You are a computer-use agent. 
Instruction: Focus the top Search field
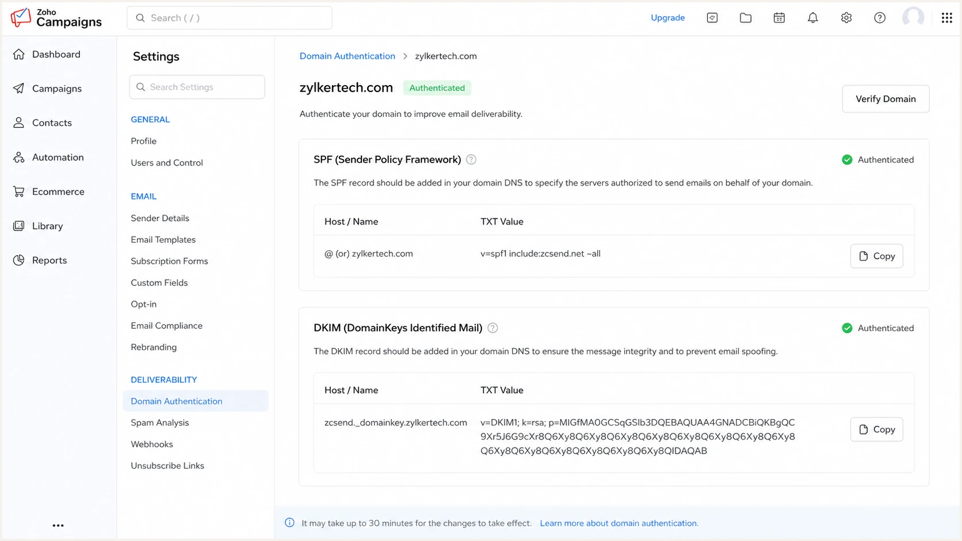(229, 18)
